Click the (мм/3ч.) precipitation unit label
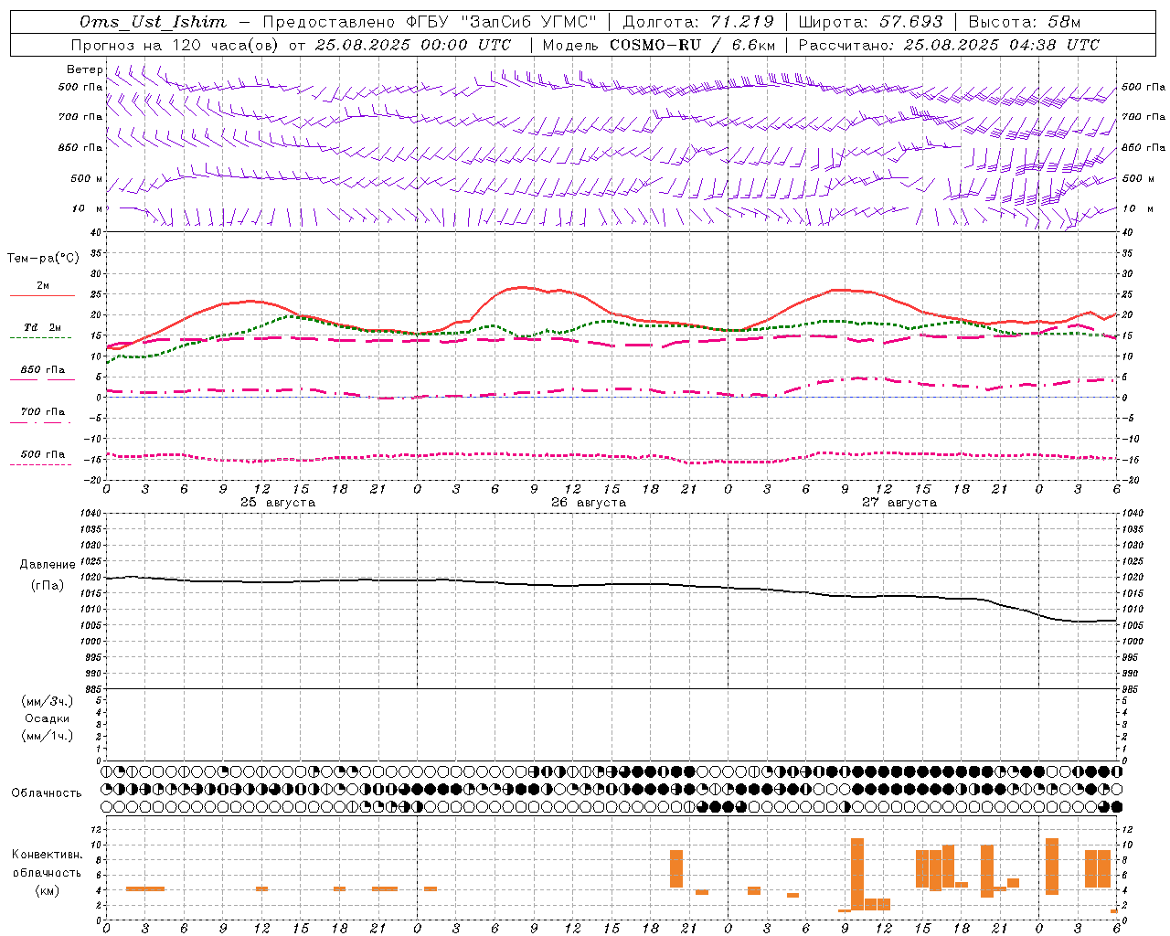 (48, 701)
